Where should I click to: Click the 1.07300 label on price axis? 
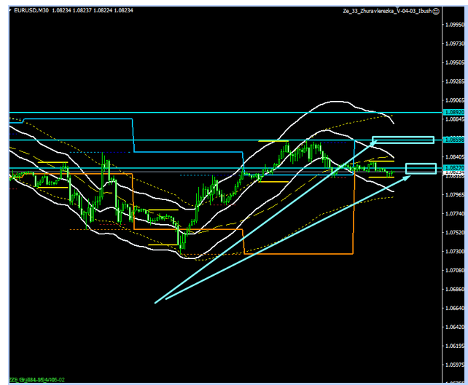[453, 251]
